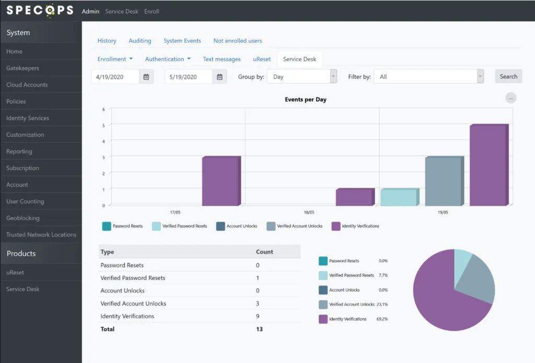Go to Home in the sidebar
Screen dimensions: 535x363
pyautogui.click(x=41, y=52)
